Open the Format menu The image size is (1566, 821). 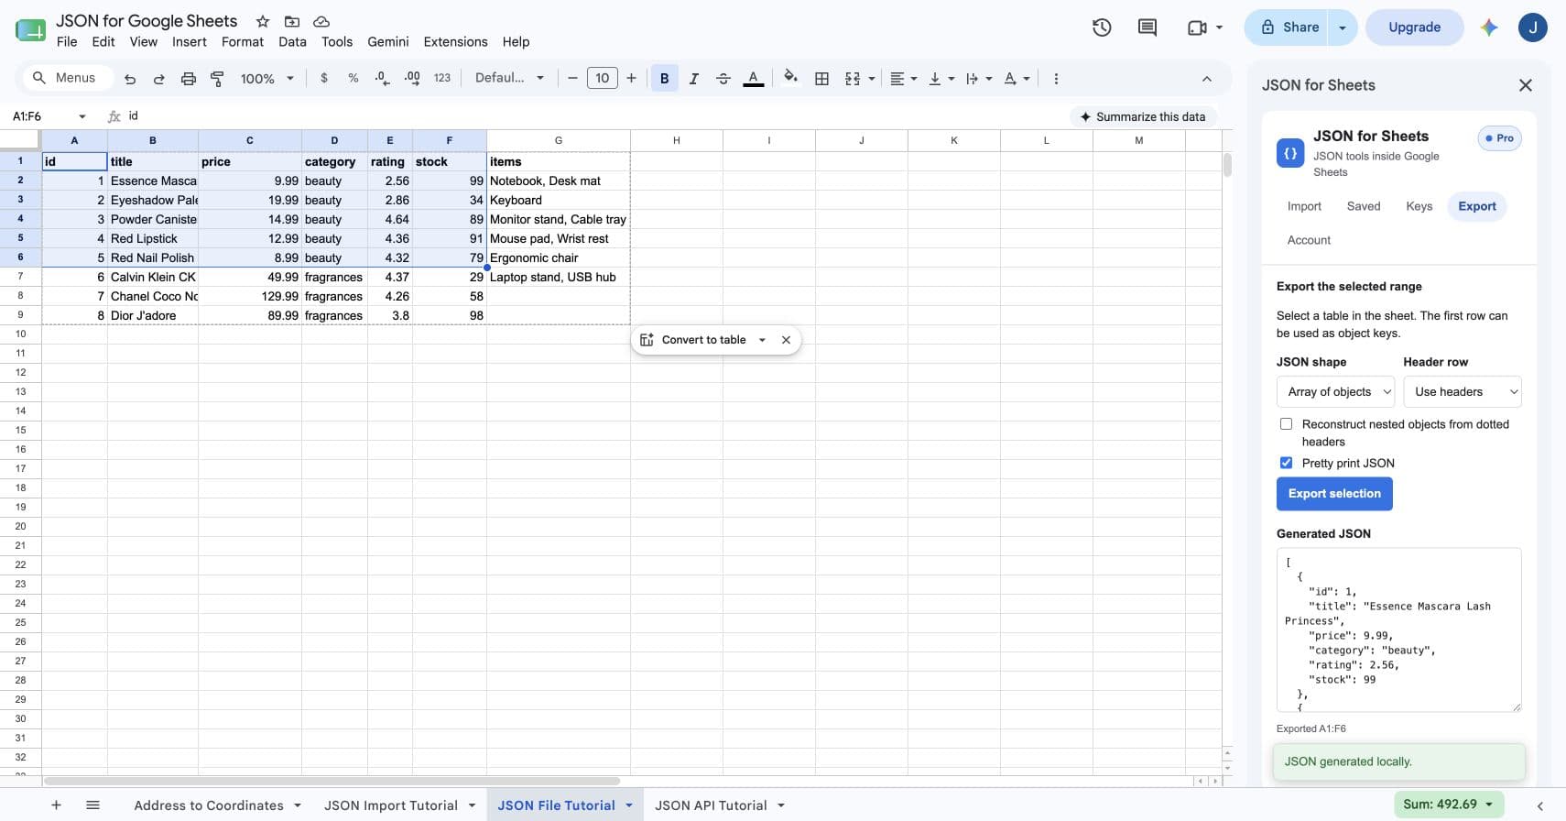[x=243, y=41]
